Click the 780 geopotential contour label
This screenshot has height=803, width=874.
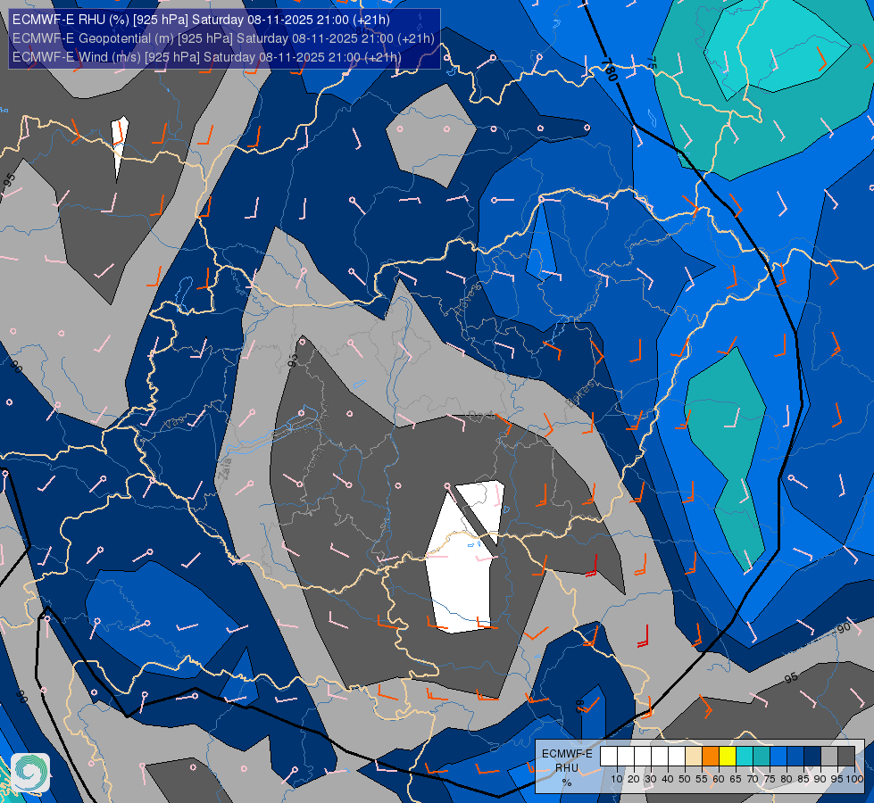pyautogui.click(x=610, y=69)
